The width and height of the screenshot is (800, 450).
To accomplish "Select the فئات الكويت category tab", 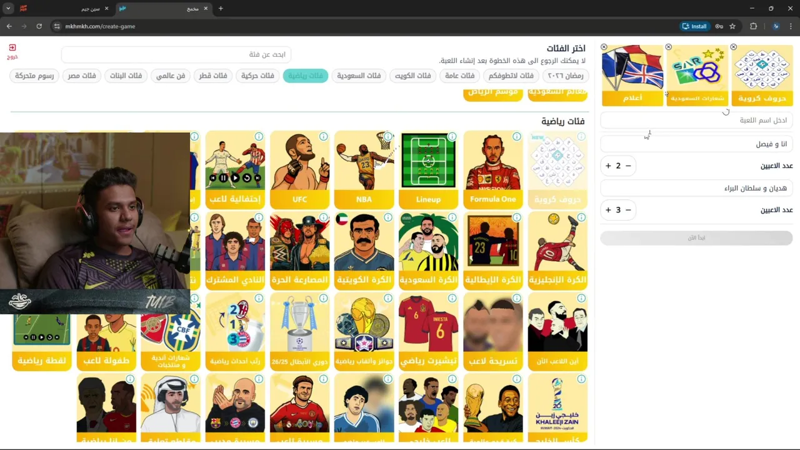I will point(412,76).
